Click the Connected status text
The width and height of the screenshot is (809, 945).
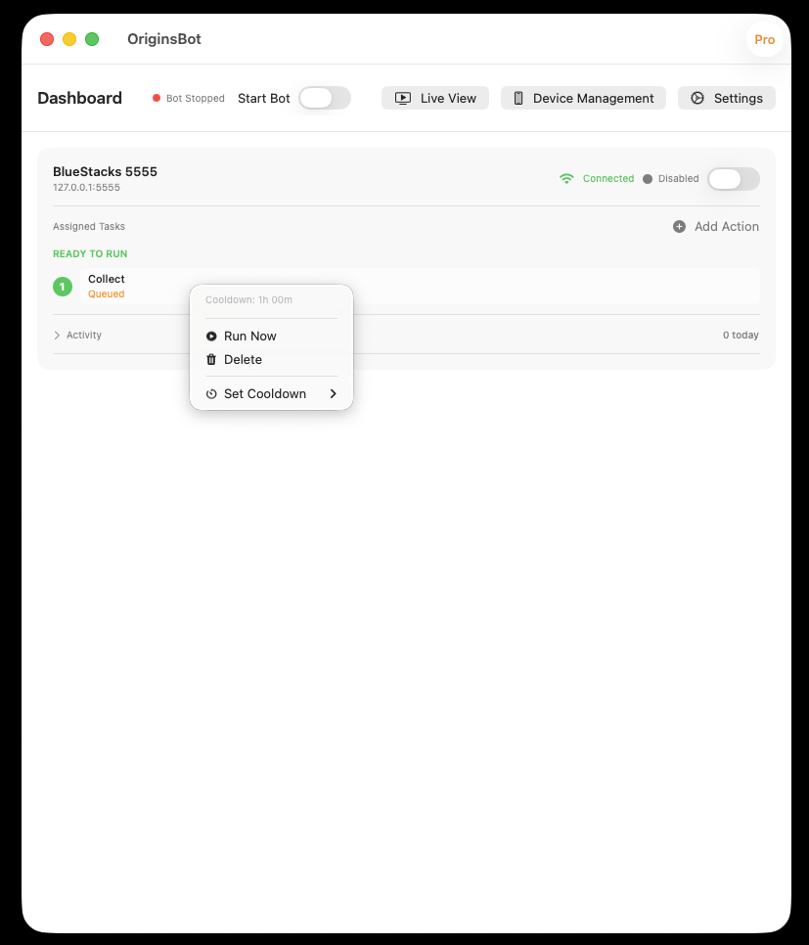(608, 178)
